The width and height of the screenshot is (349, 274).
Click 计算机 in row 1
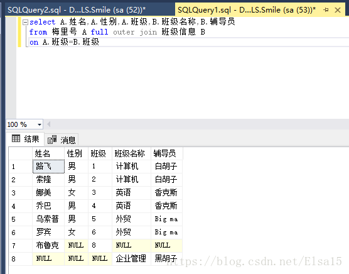coord(132,167)
